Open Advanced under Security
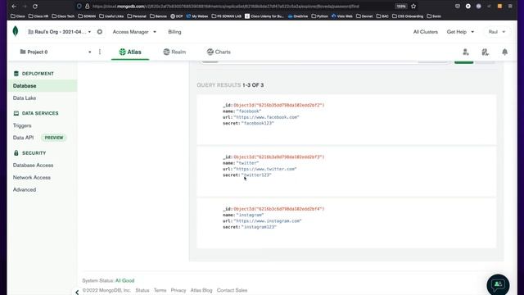The width and height of the screenshot is (524, 295). coord(25,189)
